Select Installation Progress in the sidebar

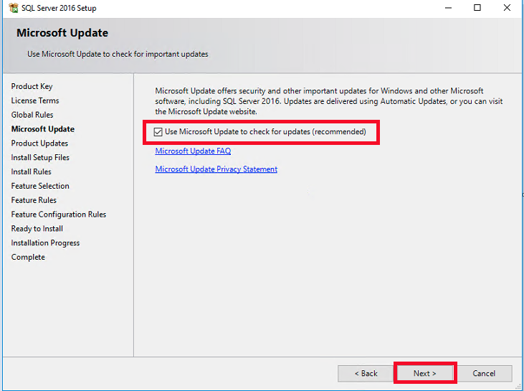click(45, 243)
